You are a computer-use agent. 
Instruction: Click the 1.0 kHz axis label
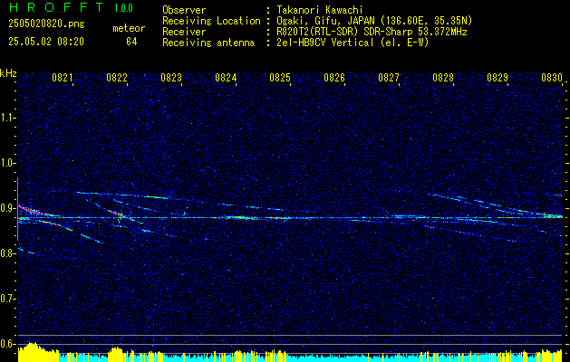(x=7, y=163)
